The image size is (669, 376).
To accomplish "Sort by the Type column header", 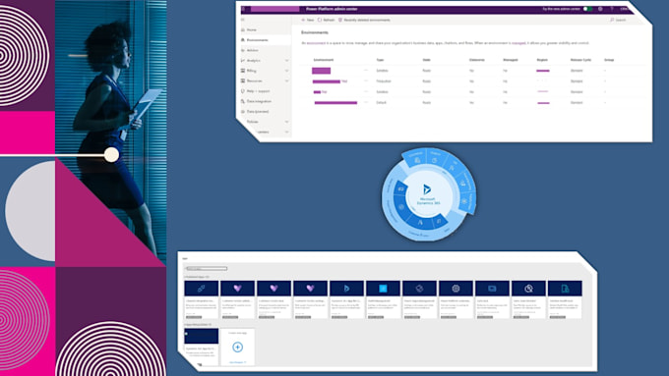I will point(380,60).
